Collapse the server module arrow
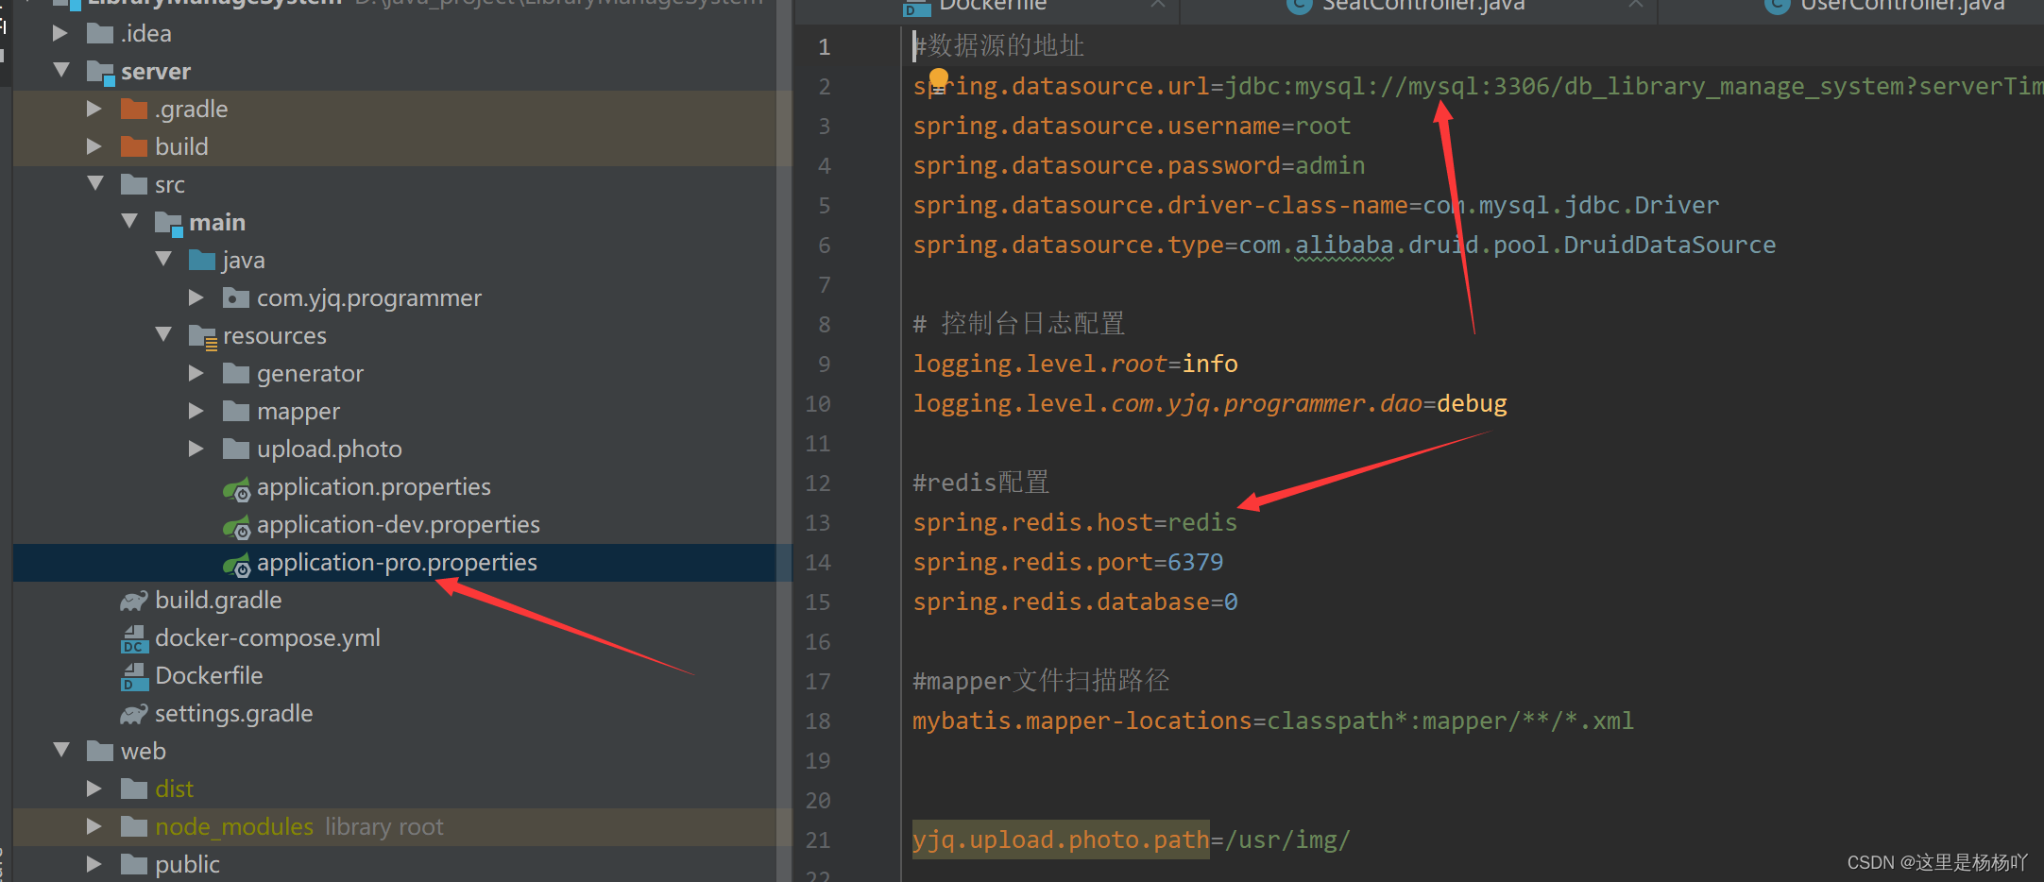The image size is (2044, 882). [x=61, y=70]
